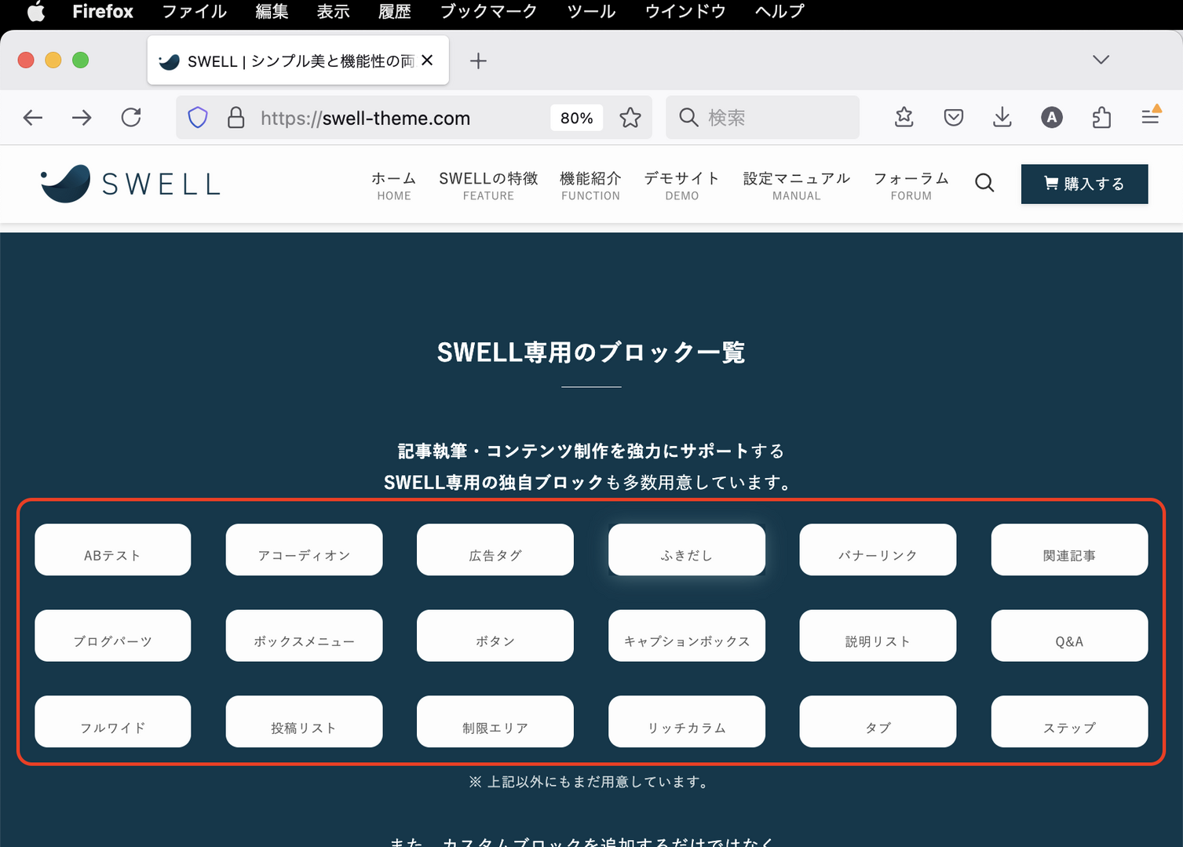1183x847 pixels.
Task: Select the Q&A block card
Action: click(x=1069, y=636)
